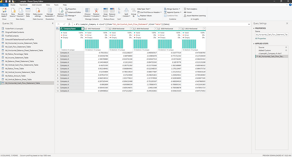Click the gear next to the Source step

286,48
